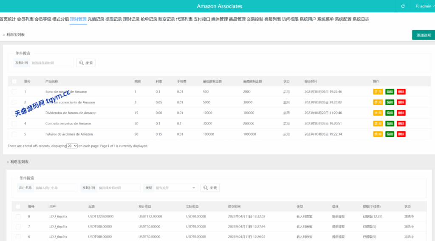Click 禁用 button for Contrato perpetuo row
The height and width of the screenshot is (241, 435).
pos(378,124)
